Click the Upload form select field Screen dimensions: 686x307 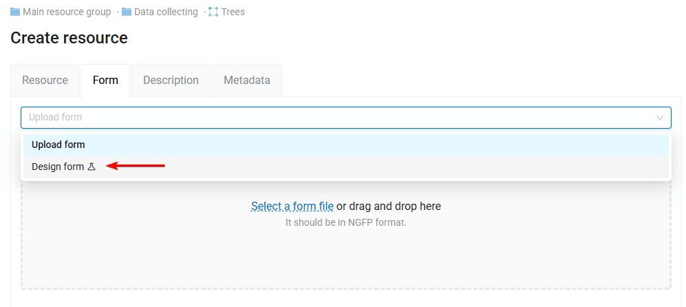tap(337, 118)
